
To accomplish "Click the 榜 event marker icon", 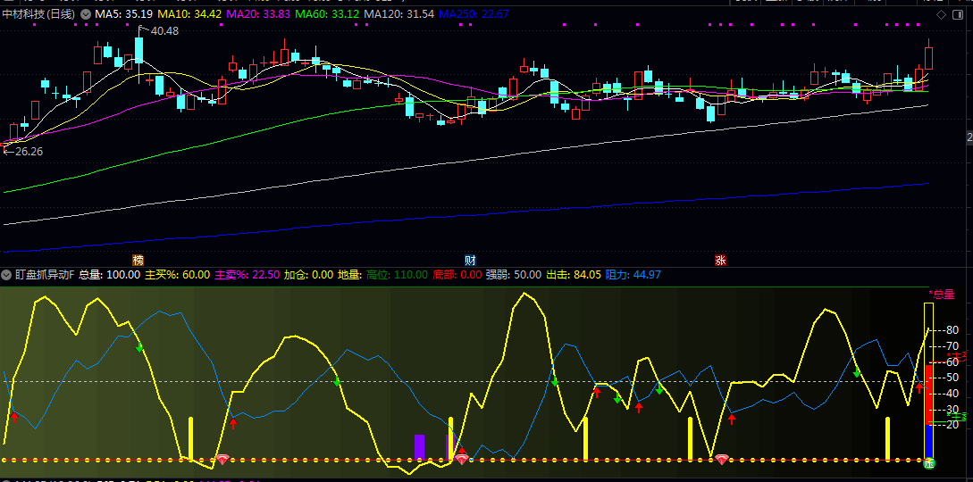I will pos(138,260).
